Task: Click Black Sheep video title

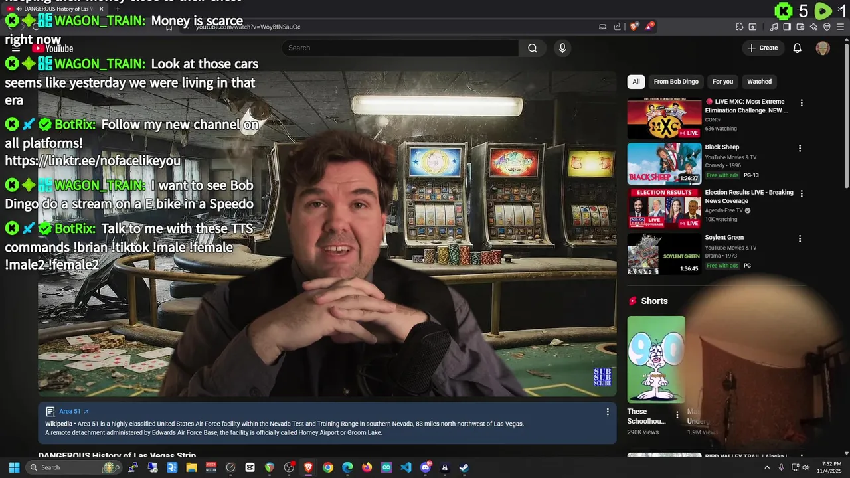Action: tap(722, 147)
